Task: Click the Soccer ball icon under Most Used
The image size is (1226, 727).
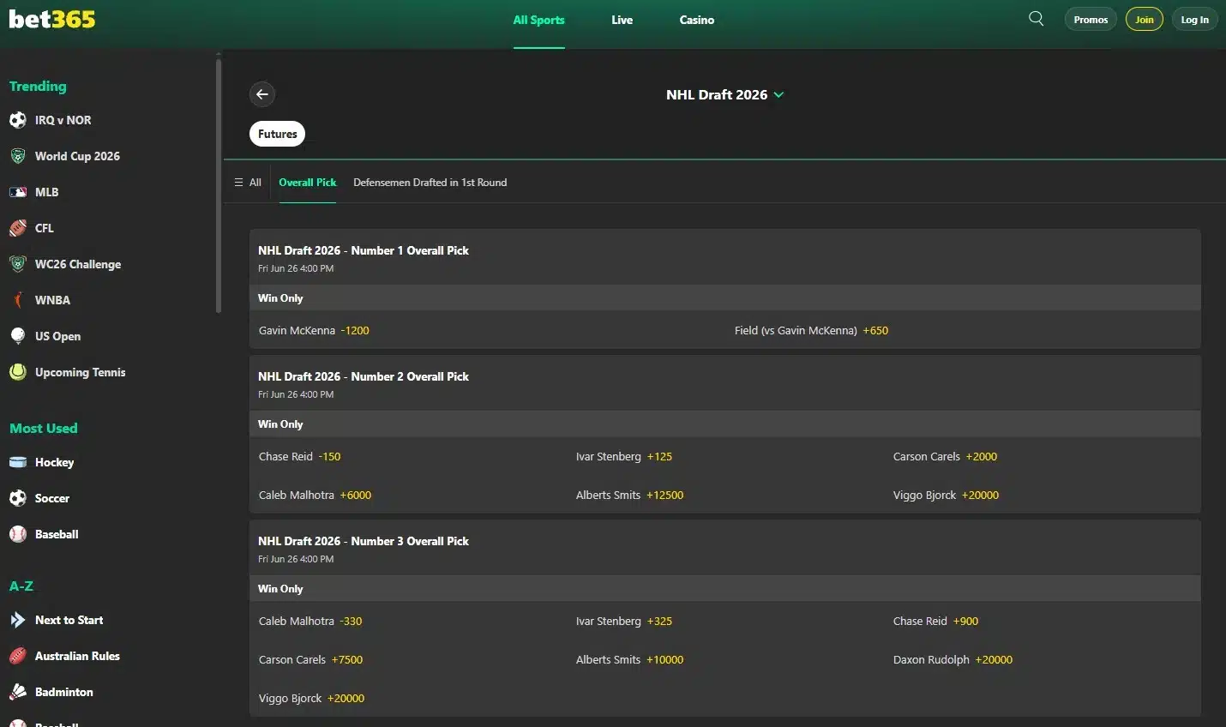Action: coord(18,498)
